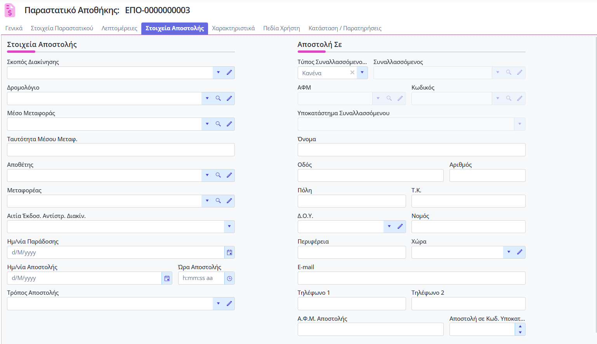Go to the Κατάσταση / Παρατηρήσεις tab

coord(345,28)
